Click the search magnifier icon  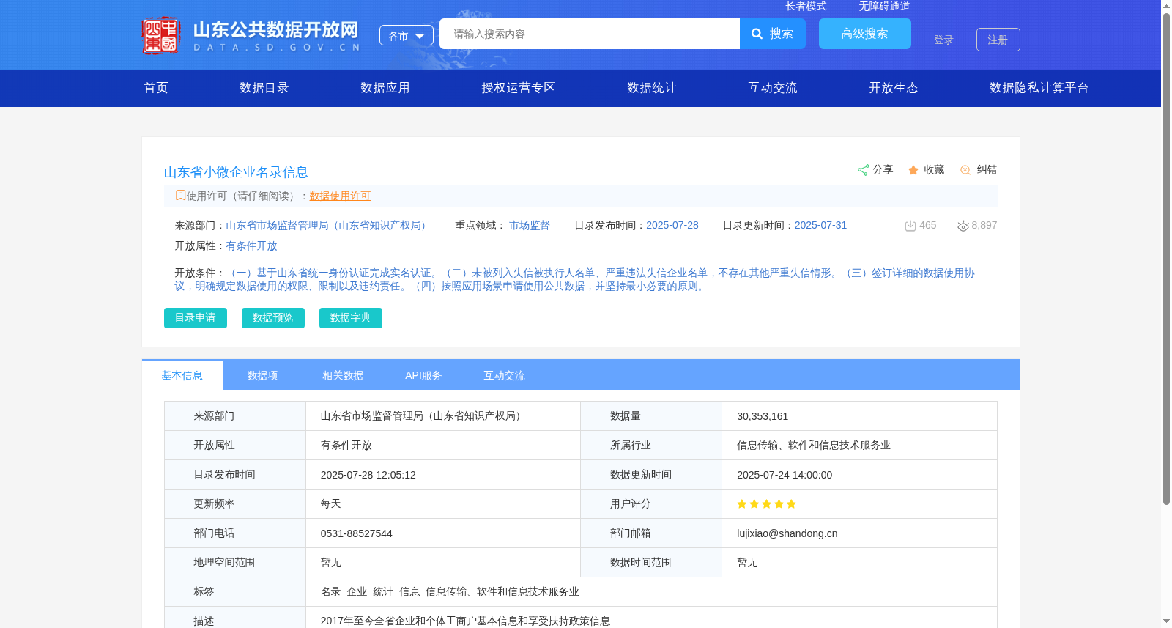coord(757,34)
